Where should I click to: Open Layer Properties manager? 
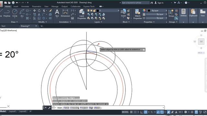[82, 14]
